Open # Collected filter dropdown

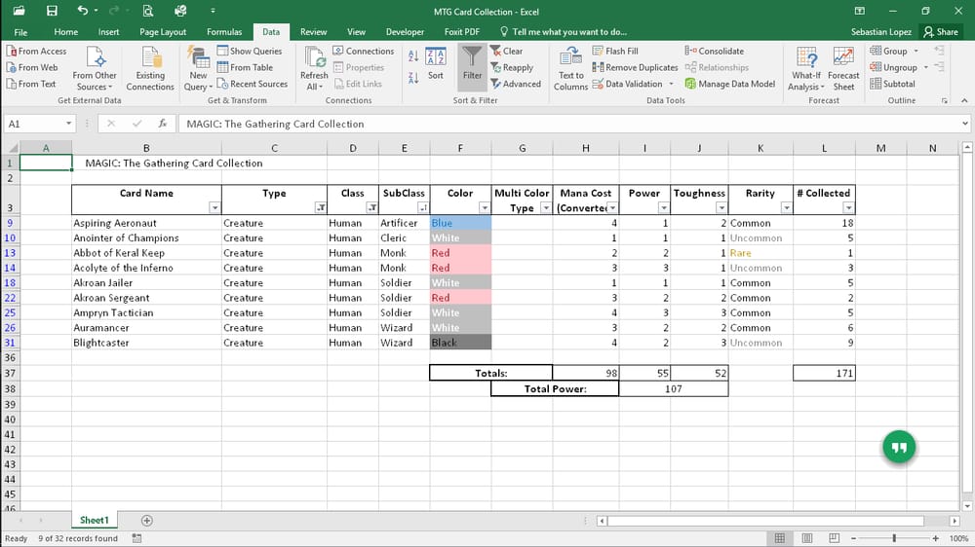pos(848,208)
